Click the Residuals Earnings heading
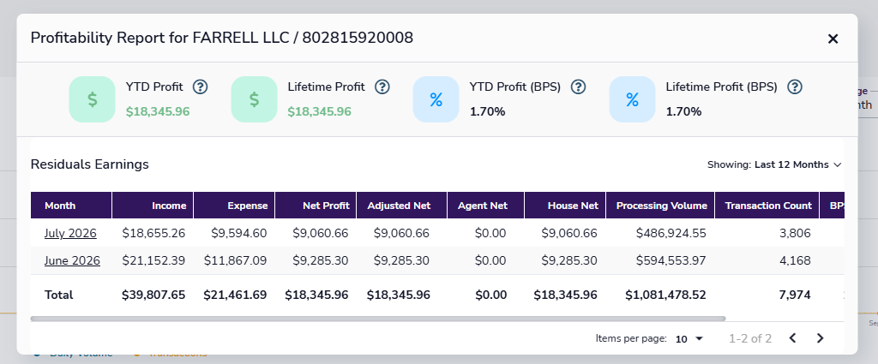This screenshot has width=878, height=364. point(89,164)
